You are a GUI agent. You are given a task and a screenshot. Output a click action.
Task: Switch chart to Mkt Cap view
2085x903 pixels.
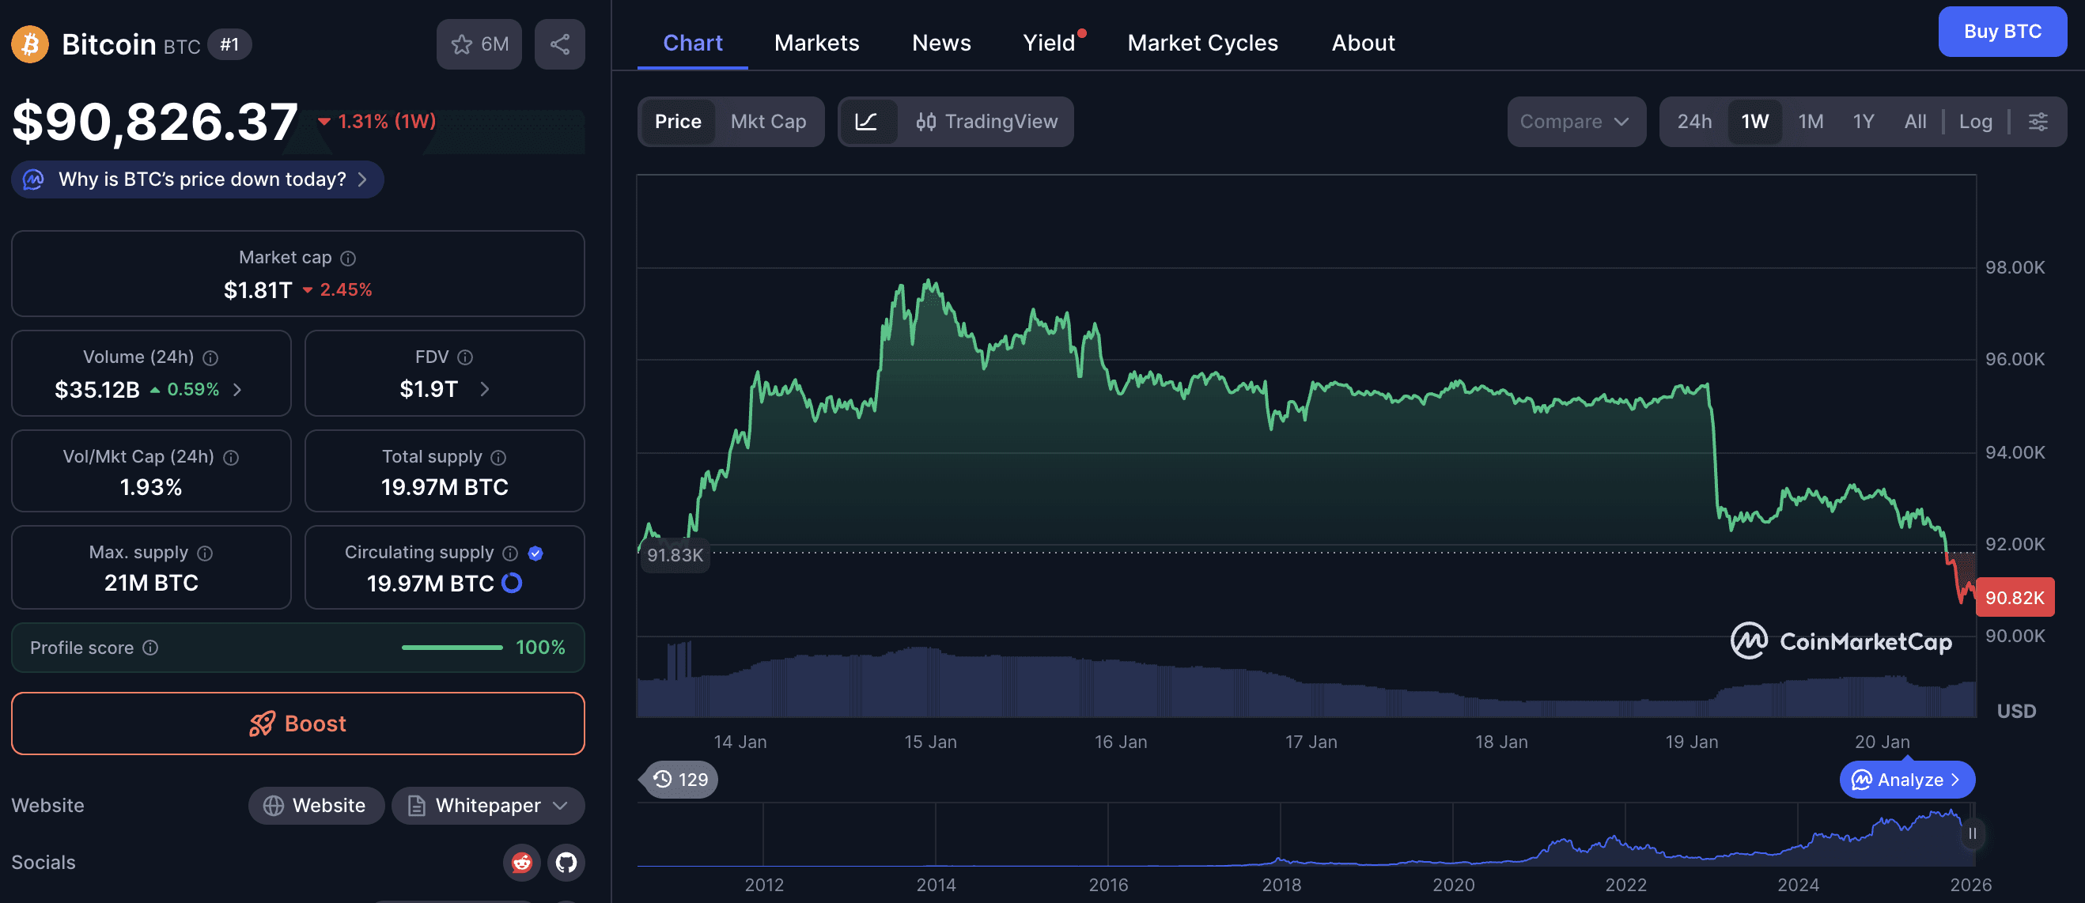[x=768, y=121]
